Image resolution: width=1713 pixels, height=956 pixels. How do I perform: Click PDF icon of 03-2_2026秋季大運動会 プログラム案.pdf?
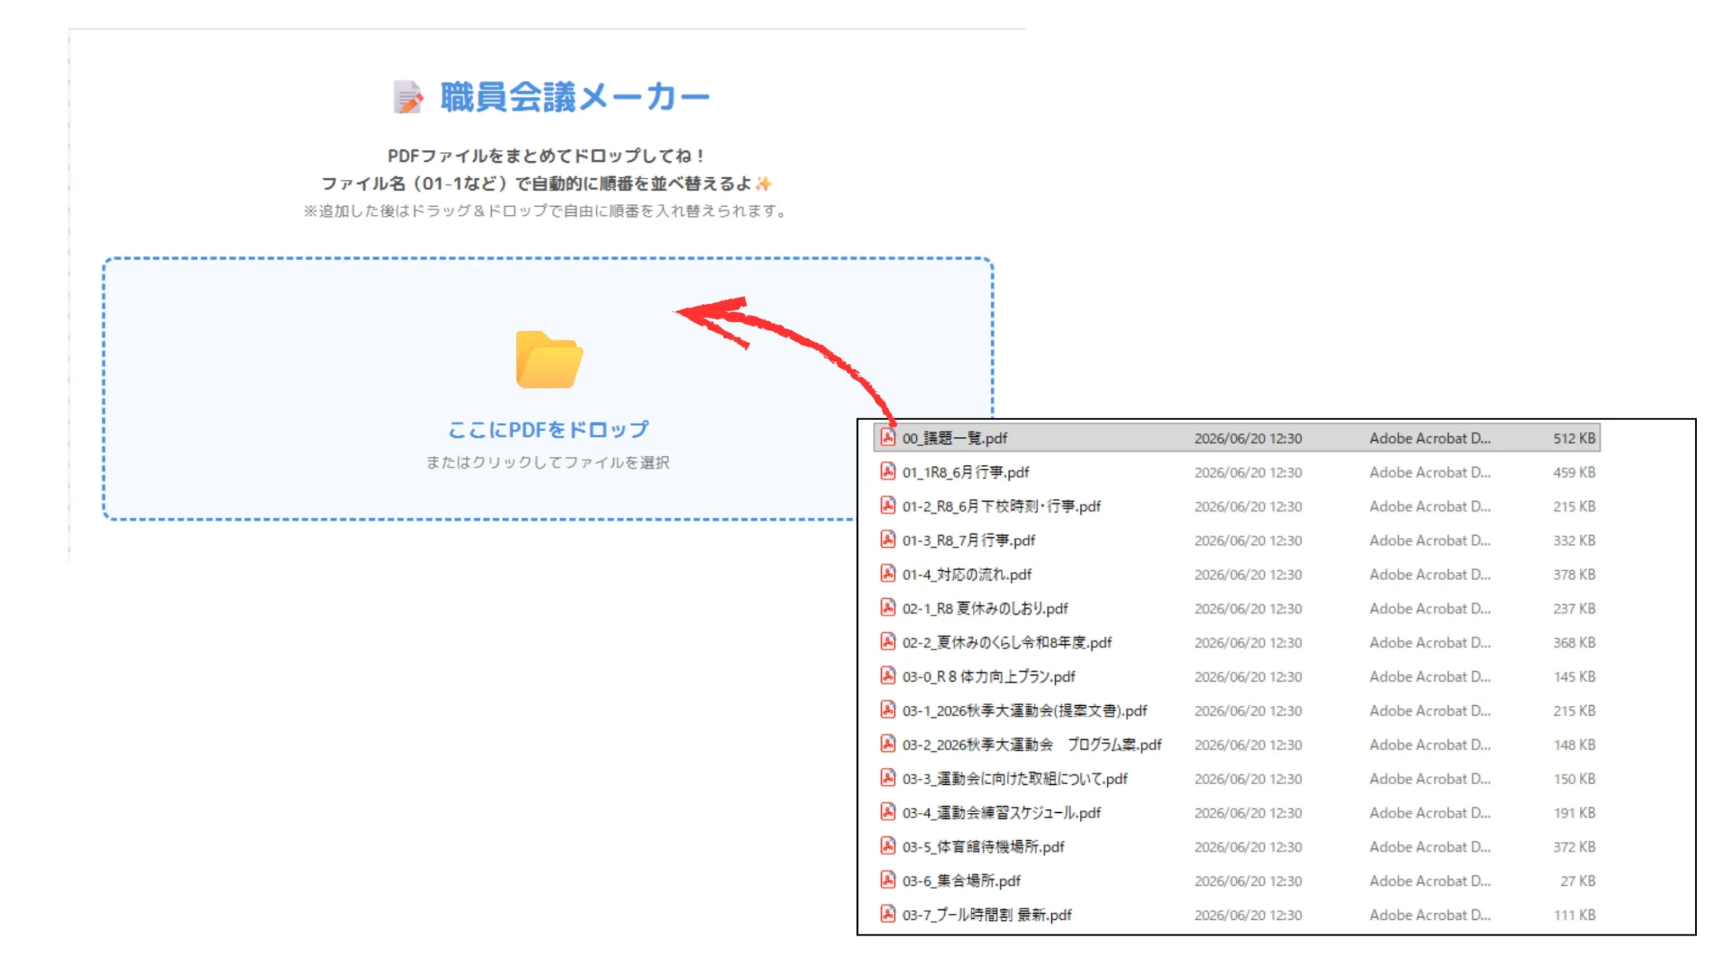[887, 745]
